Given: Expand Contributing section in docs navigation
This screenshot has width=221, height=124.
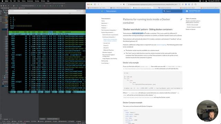Looking at the screenshot, I should click(105, 63).
